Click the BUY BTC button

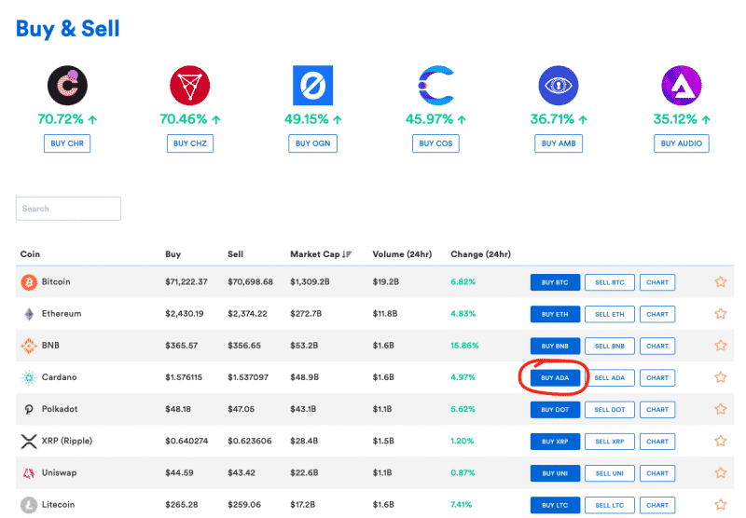555,282
